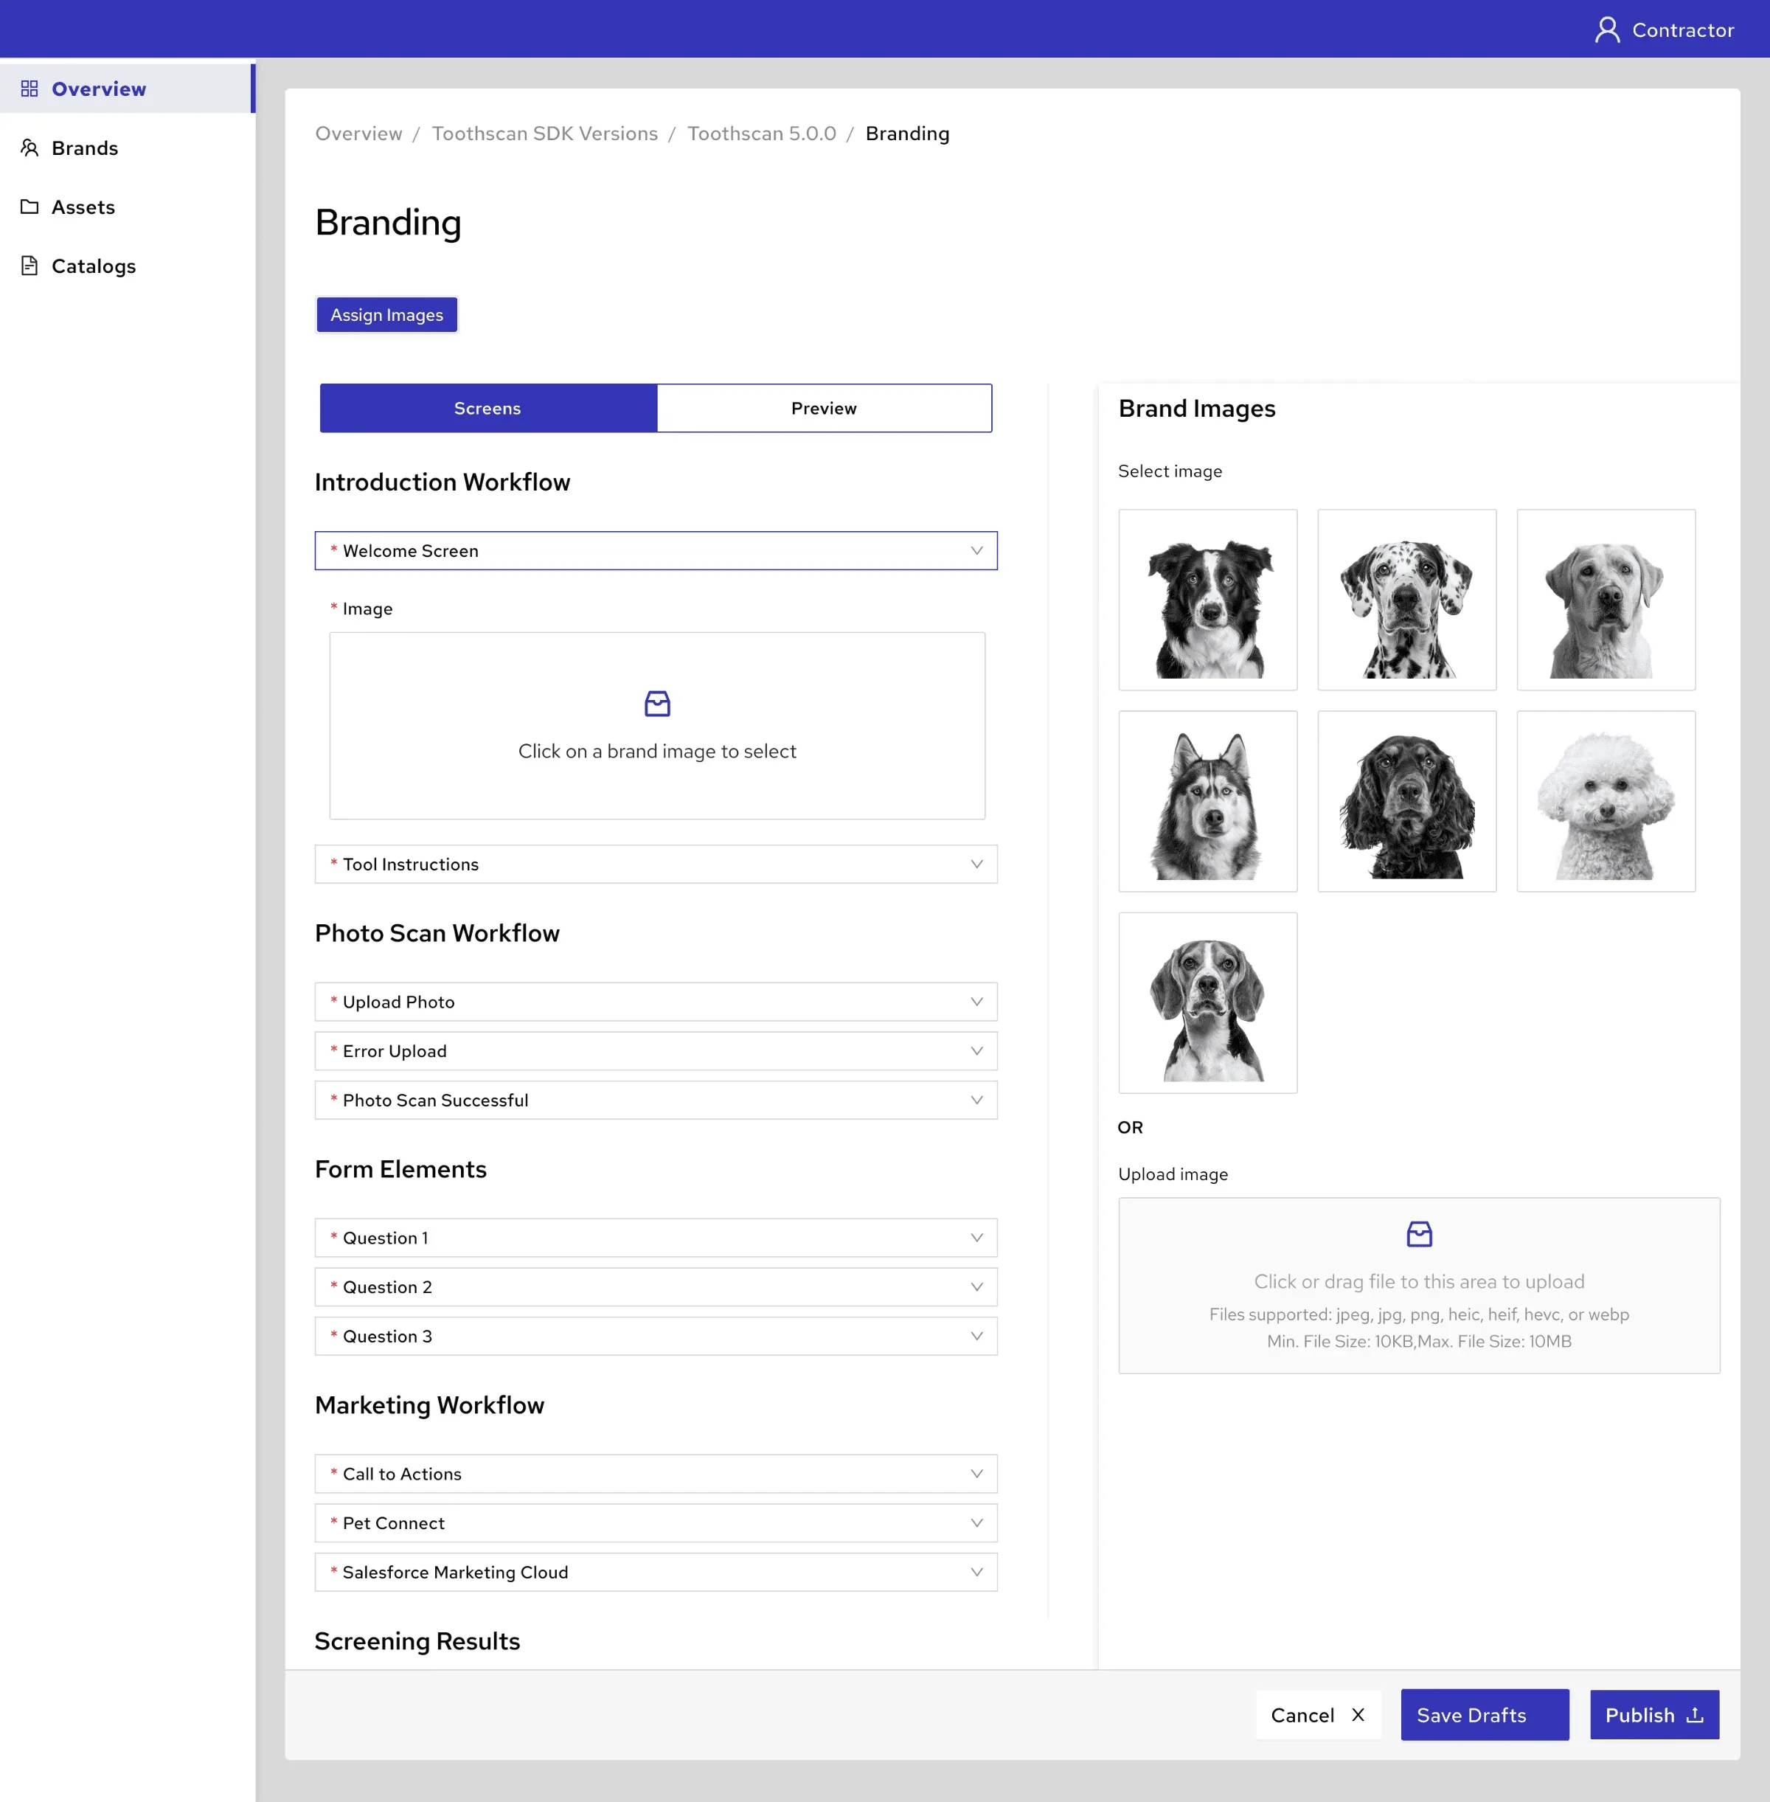The image size is (1770, 1802).
Task: Expand the Salesforce Marketing Cloud panel
Action: 656,1573
